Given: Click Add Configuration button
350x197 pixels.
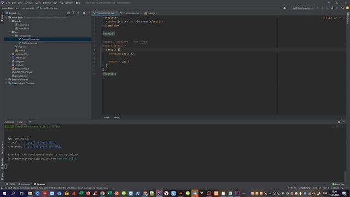Looking at the screenshot, I should click(302, 8).
